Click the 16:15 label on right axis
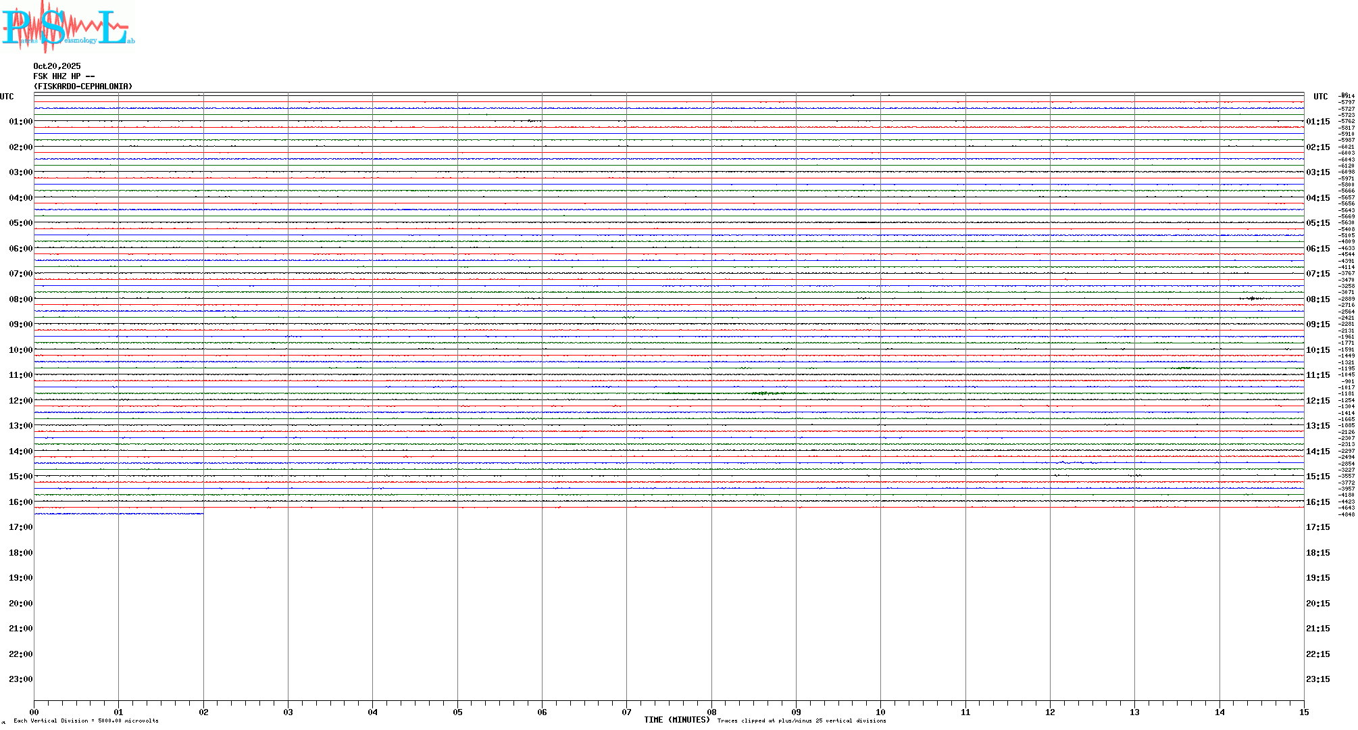The image size is (1358, 730). pyautogui.click(x=1317, y=502)
